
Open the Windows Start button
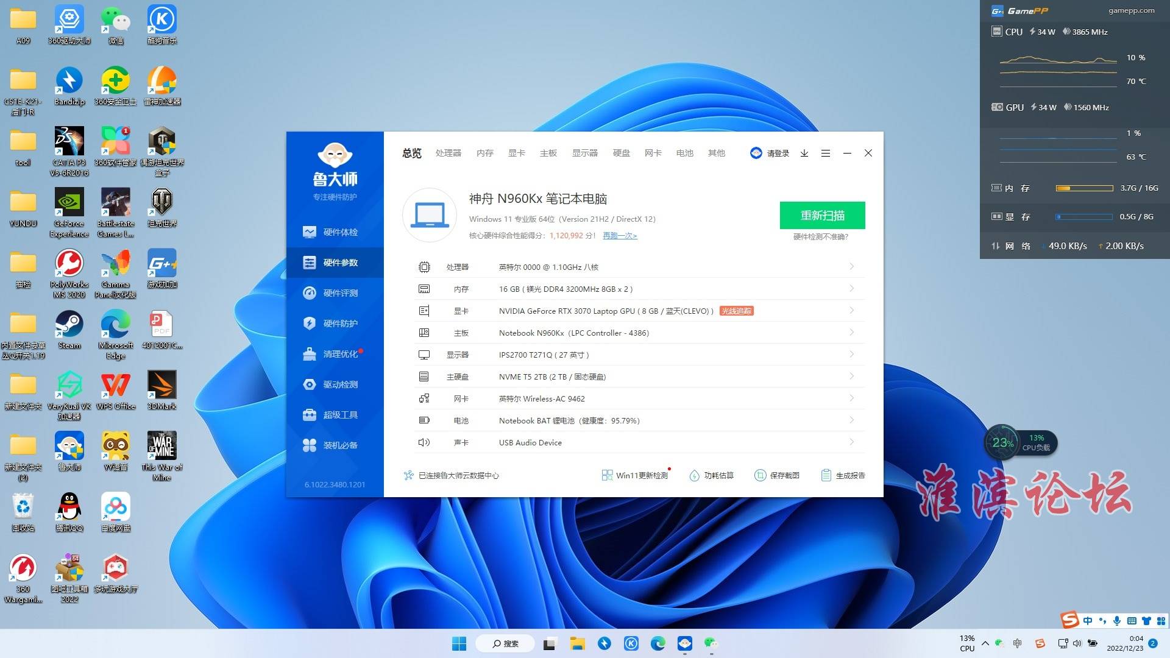pyautogui.click(x=459, y=643)
